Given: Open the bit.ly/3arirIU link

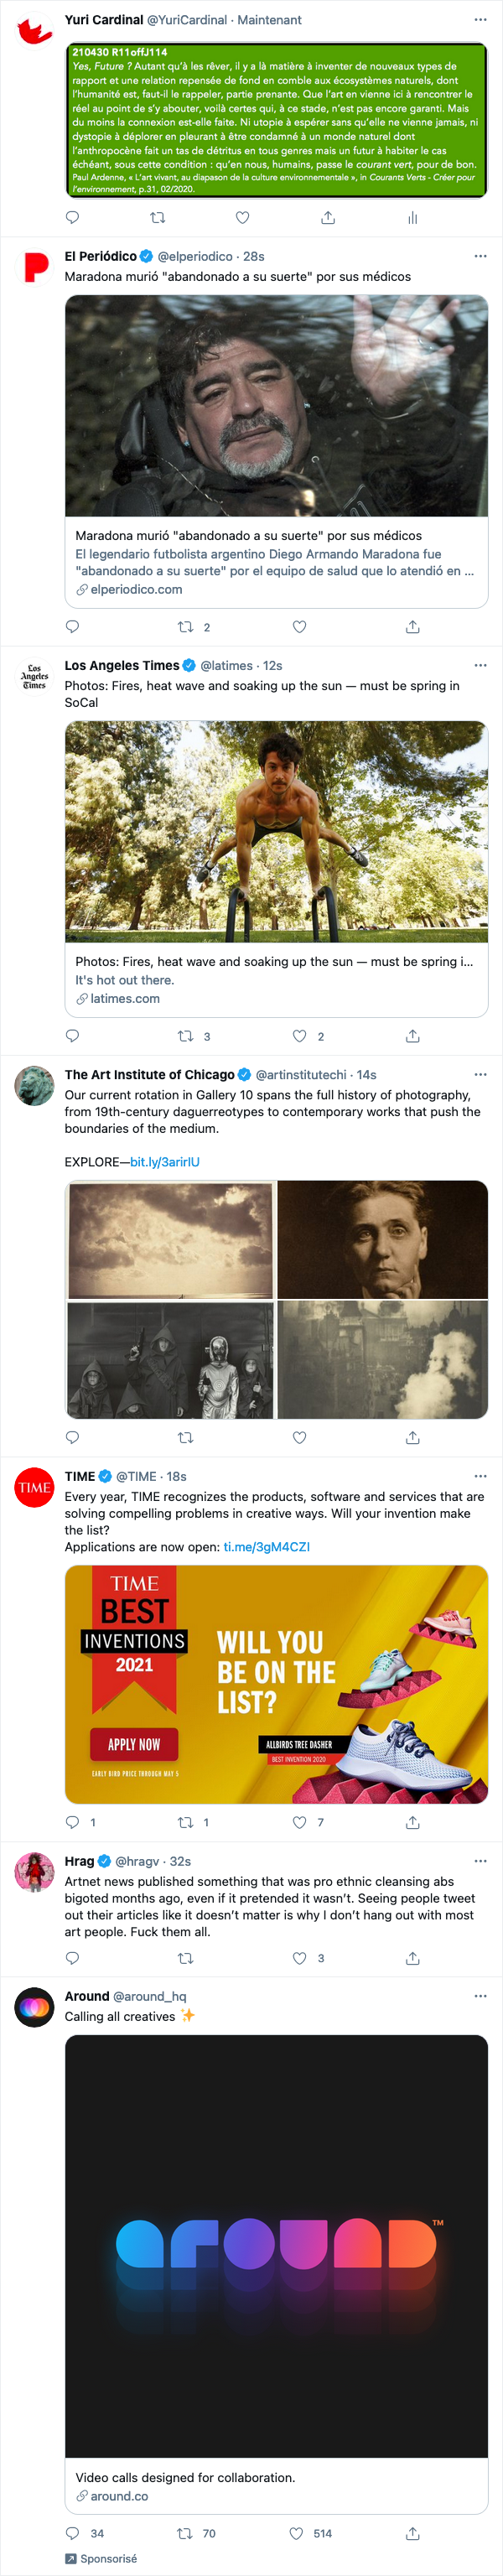Looking at the screenshot, I should 165,1162.
